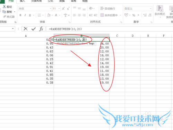Open the font size 11 dropdown
This screenshot has width=173, height=130.
(x=59, y=9)
